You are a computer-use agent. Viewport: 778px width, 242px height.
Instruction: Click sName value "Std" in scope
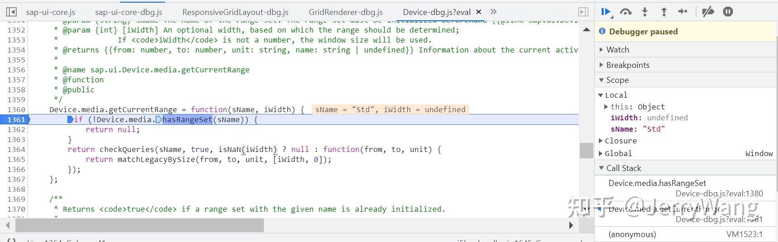coord(654,129)
